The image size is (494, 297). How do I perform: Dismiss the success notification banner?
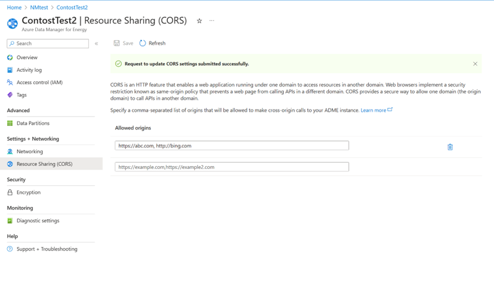pyautogui.click(x=475, y=64)
